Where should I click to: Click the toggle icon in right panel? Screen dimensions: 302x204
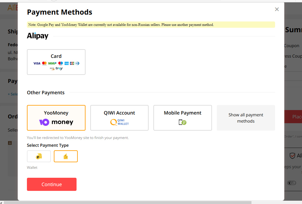tap(292, 183)
